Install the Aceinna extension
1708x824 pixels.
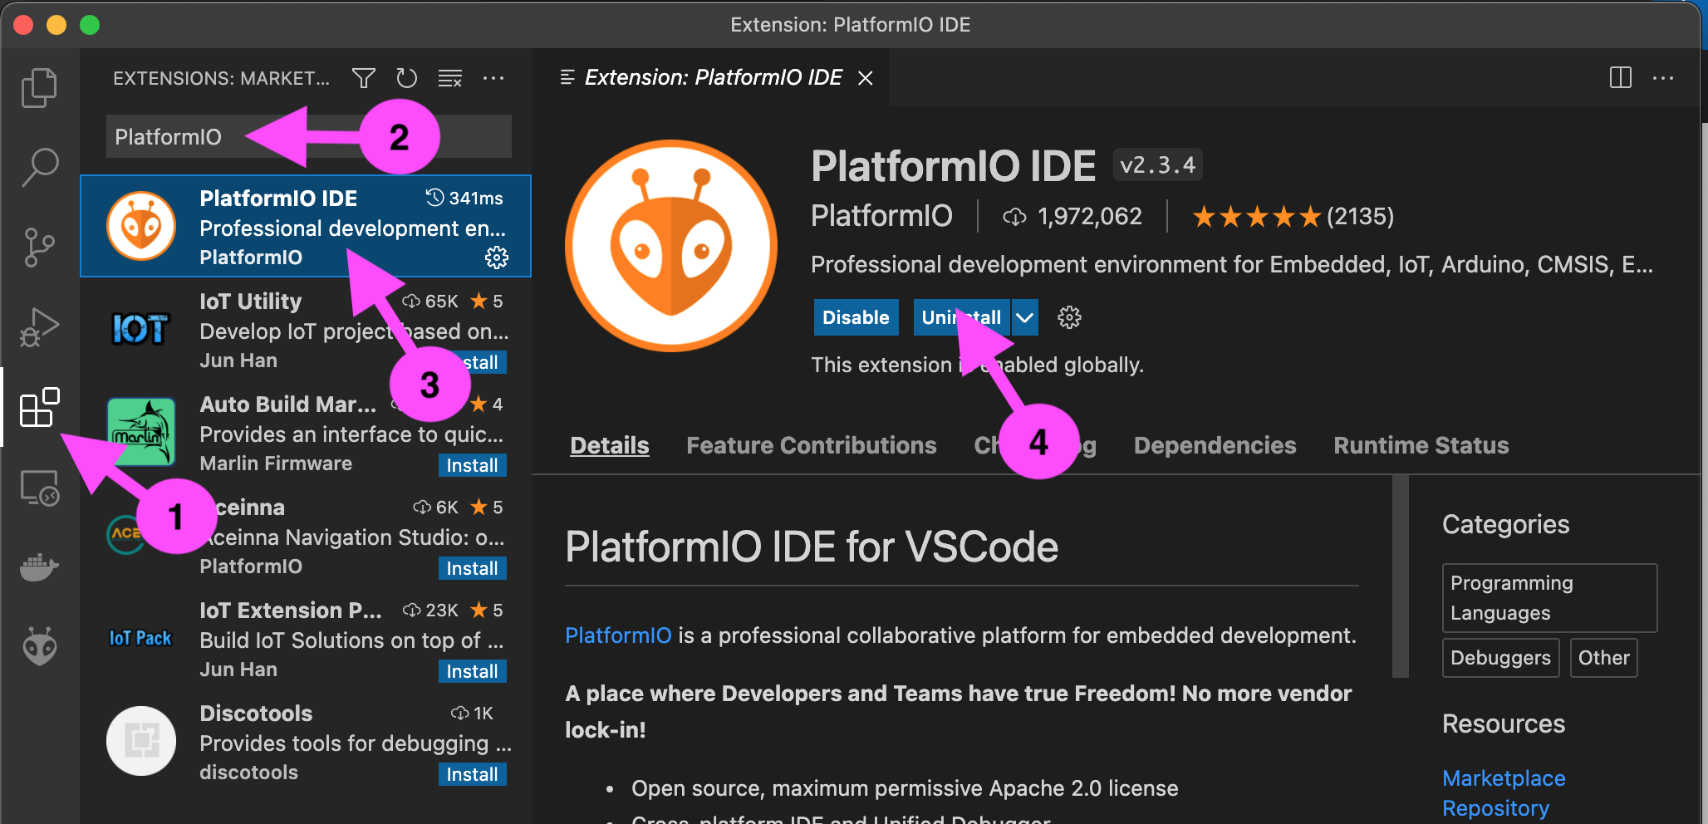tap(472, 568)
